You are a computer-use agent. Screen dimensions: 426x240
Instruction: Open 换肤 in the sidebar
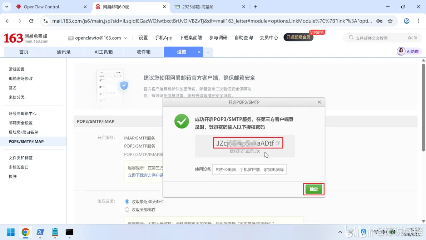coord(13,176)
